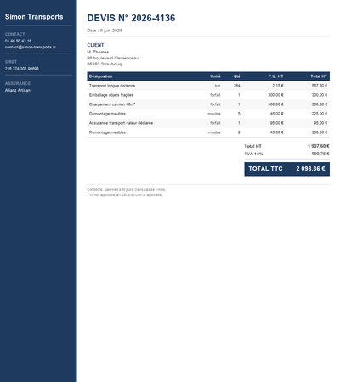Click the P.U. HT column header
This screenshot has height=382, width=340.
click(x=275, y=76)
